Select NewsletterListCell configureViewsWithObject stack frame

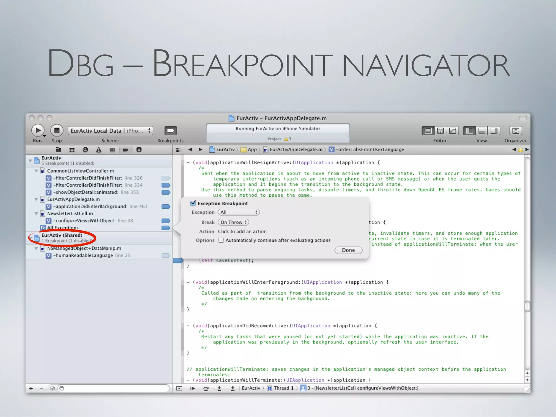359,388
